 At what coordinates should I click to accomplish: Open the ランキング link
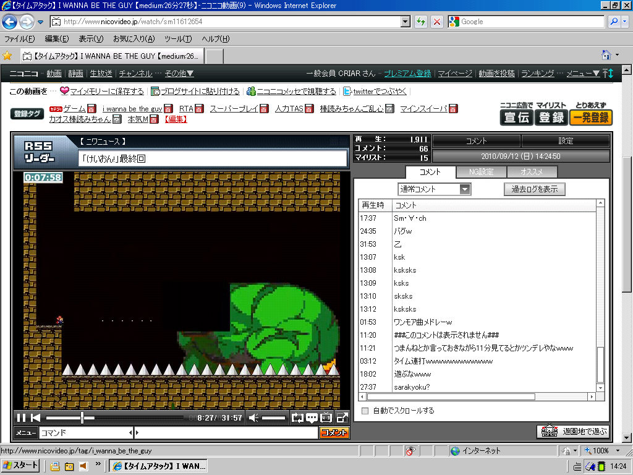point(538,74)
